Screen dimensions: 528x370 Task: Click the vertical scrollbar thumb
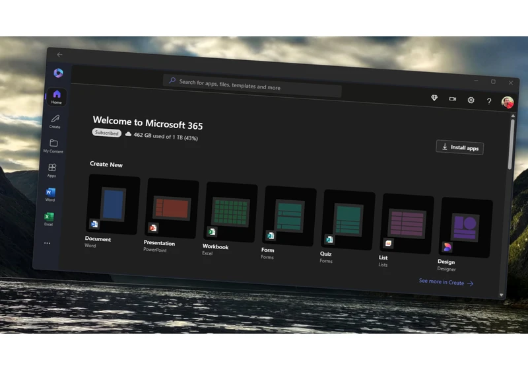point(511,145)
